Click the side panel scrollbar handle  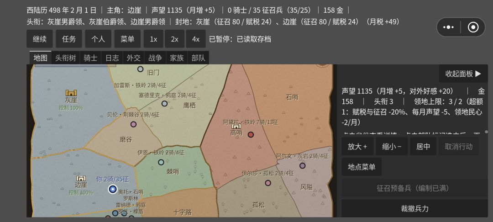click(x=487, y=132)
